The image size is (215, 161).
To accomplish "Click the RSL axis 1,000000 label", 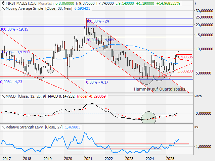I will click(x=204, y=147).
